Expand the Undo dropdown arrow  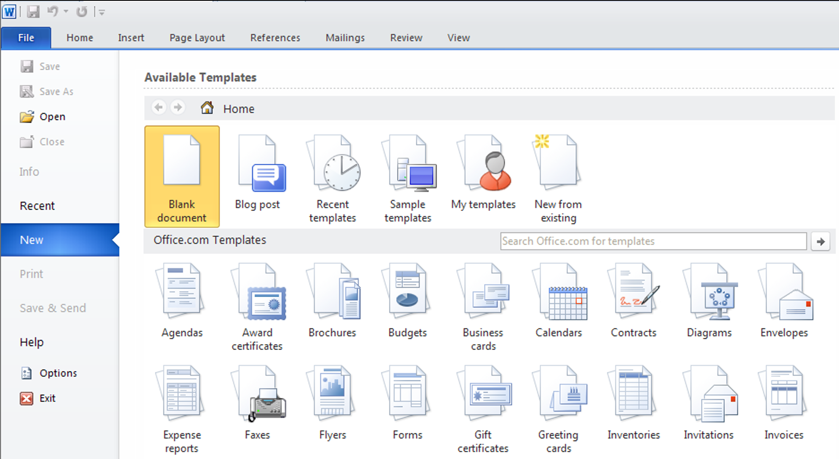(66, 12)
